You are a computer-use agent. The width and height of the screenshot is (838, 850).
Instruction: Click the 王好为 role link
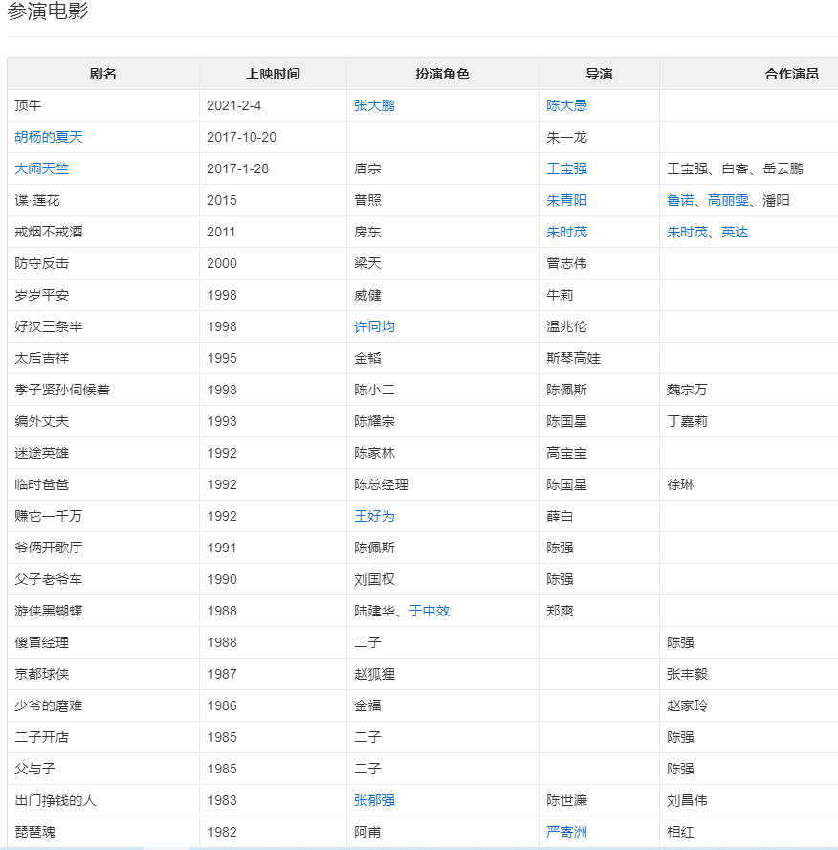pyautogui.click(x=374, y=516)
